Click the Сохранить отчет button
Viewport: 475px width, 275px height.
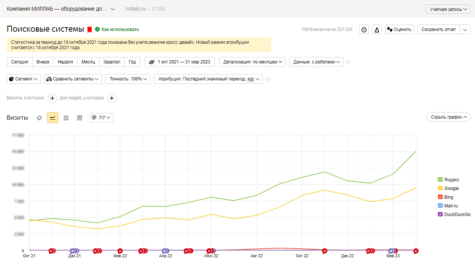[438, 29]
